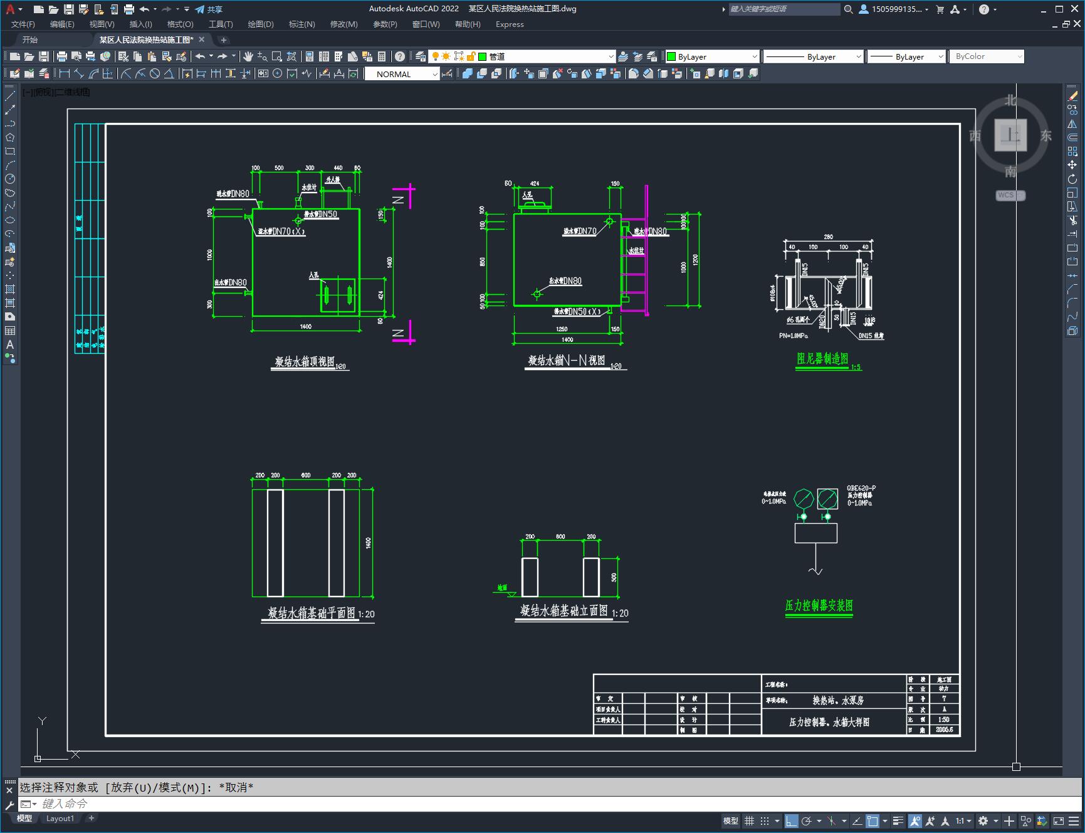Select the Rotate tool in the modify toolbar
This screenshot has height=833, width=1085.
(1072, 179)
